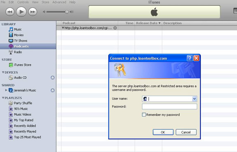
Task: Open the 90's Music smart playlist icon
Action: [11, 109]
